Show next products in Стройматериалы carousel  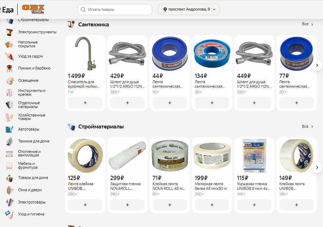(317, 167)
